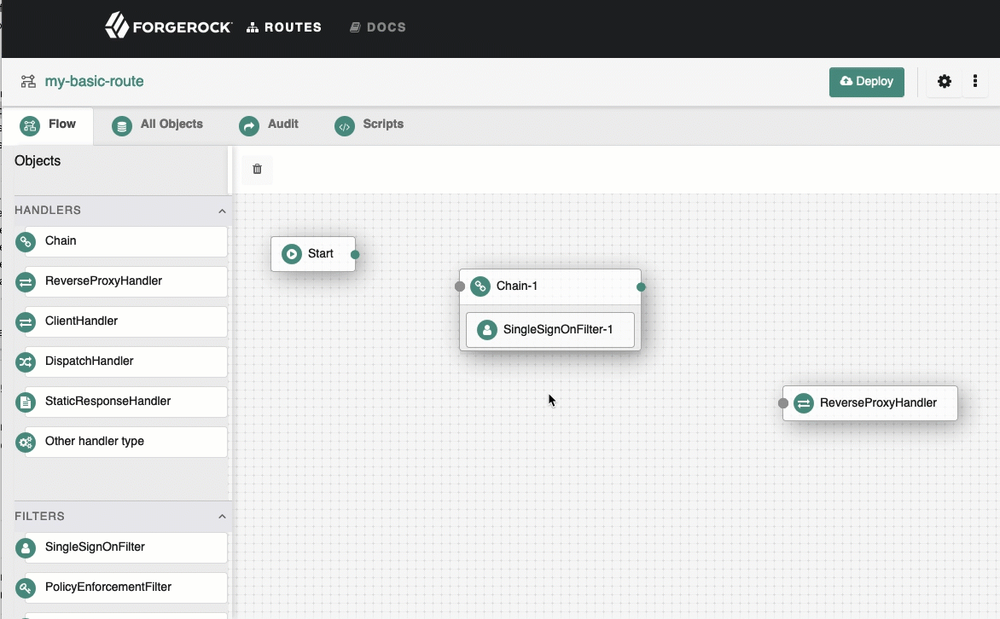
Task: Click ReverseProxyHandler node input connector dot
Action: (783, 403)
